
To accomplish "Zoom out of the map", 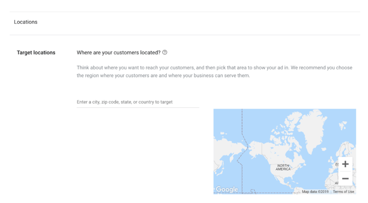I will click(345, 178).
